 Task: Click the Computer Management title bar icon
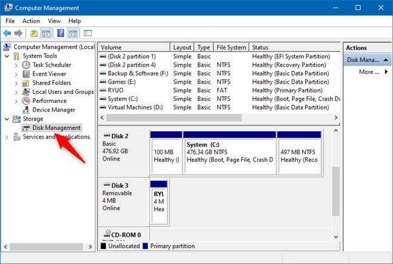pyautogui.click(x=8, y=7)
